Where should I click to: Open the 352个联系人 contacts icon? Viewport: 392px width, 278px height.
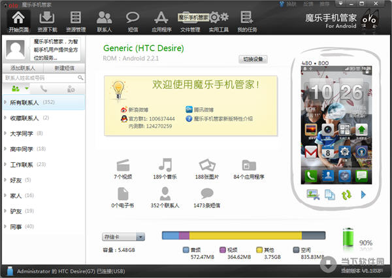click(165, 194)
